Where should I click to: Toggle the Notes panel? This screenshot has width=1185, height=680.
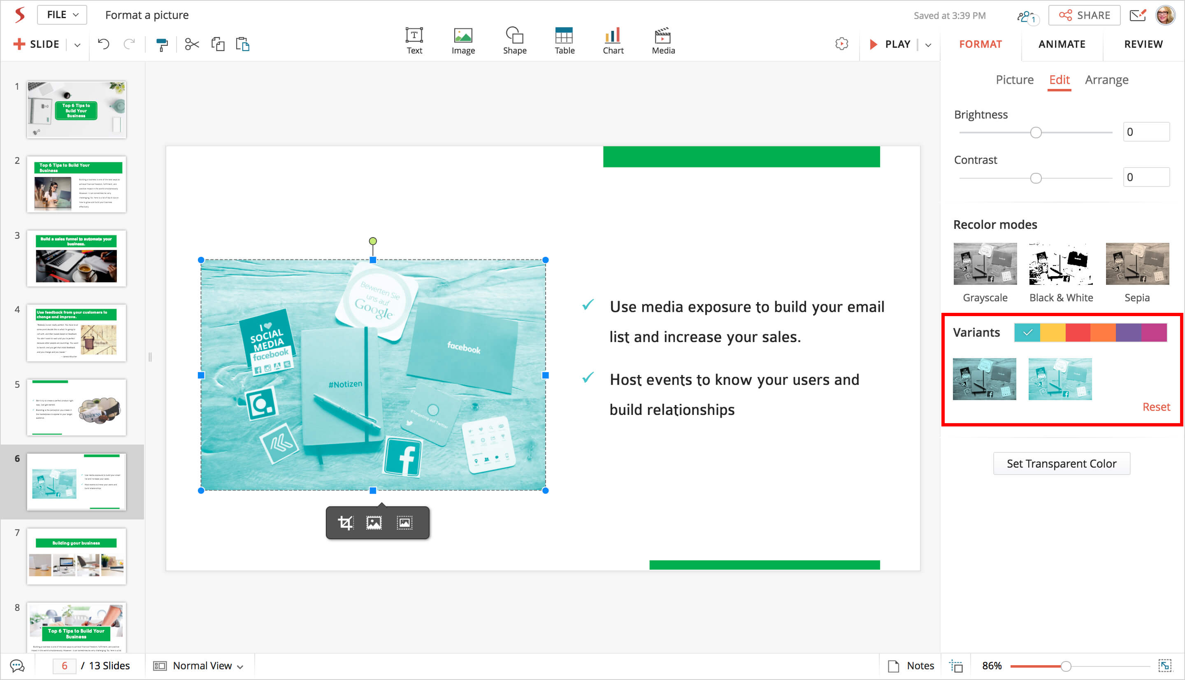tap(911, 666)
